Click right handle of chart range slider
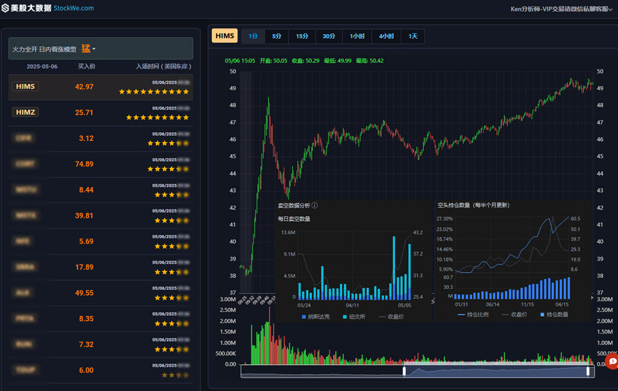Viewport: 618px width, 391px height. 588,371
